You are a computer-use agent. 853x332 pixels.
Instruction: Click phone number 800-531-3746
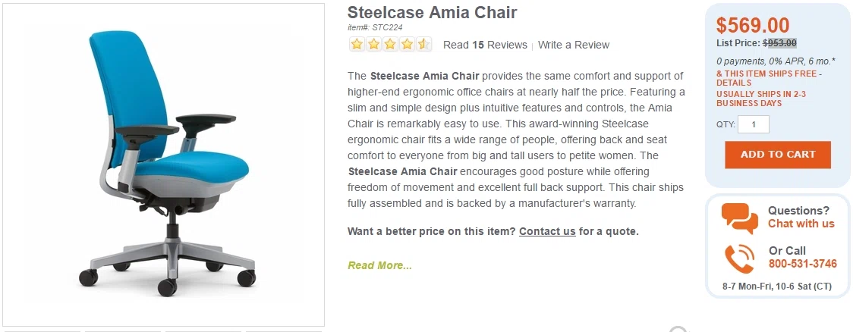[x=802, y=264]
